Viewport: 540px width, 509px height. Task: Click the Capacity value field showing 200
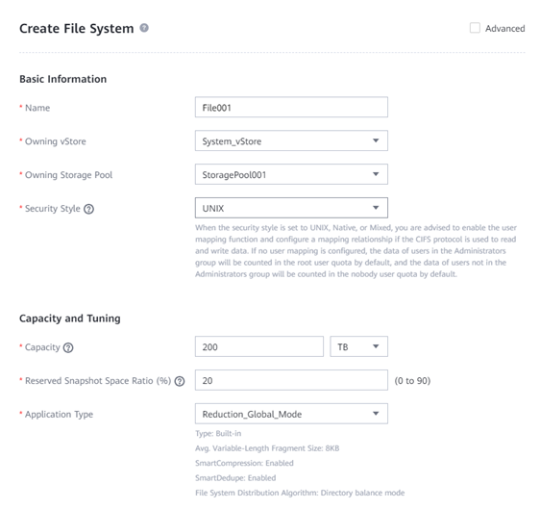259,346
